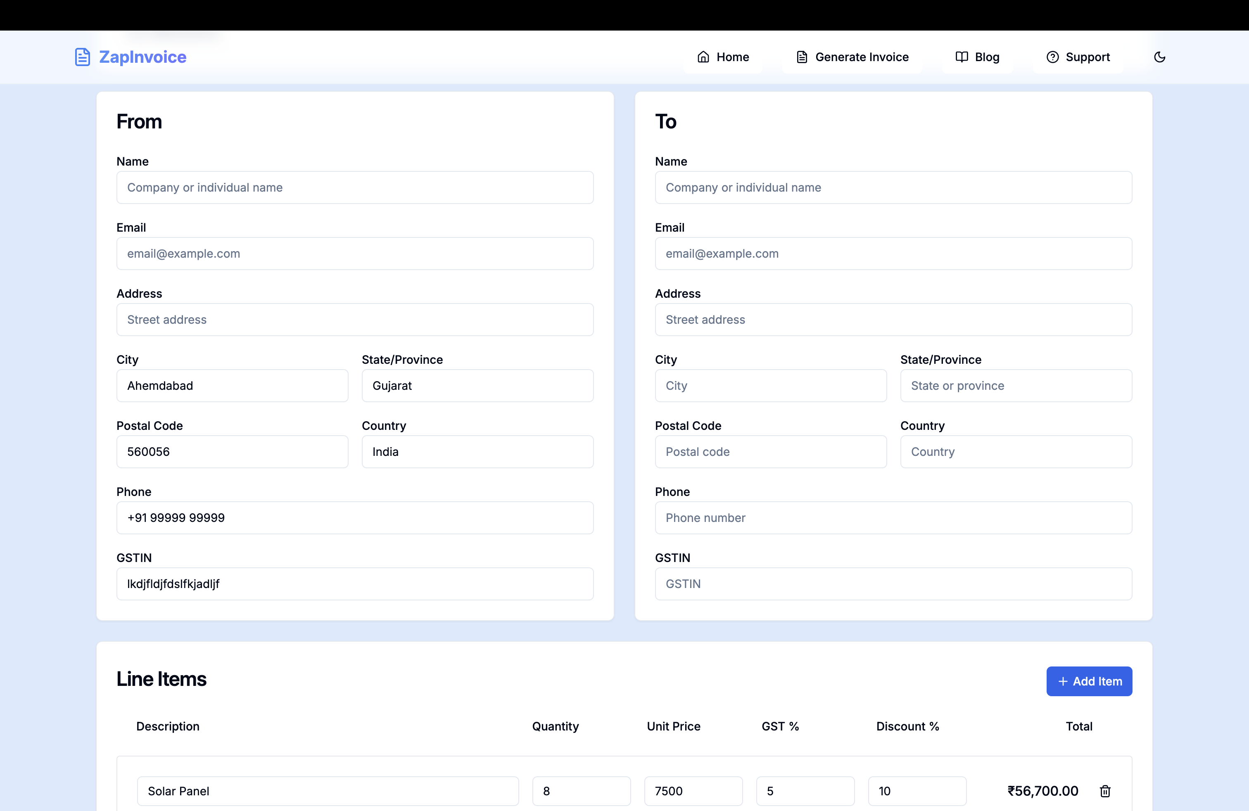The image size is (1249, 811).
Task: Click the ZapInvoice brand link
Action: pos(131,57)
